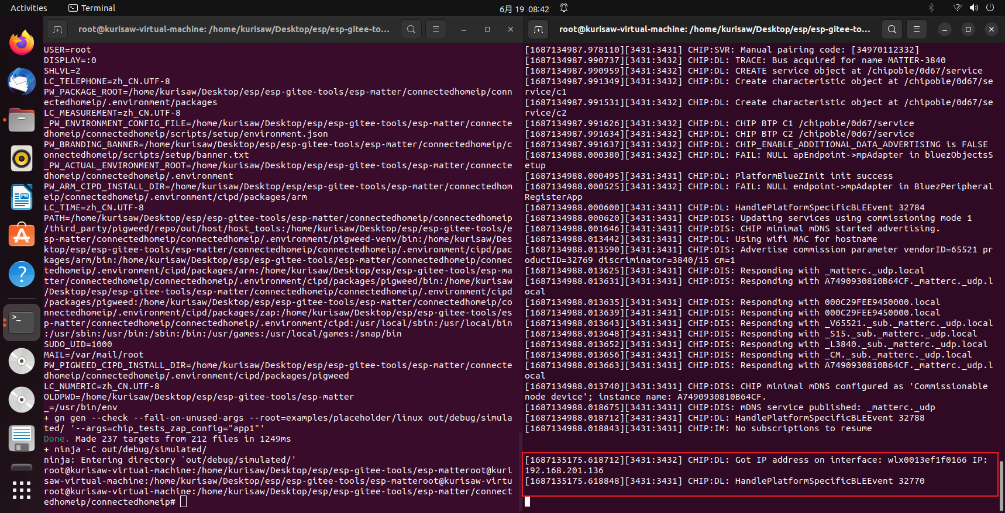Open notification bell in top bar
The height and width of the screenshot is (513, 1005).
click(x=564, y=8)
